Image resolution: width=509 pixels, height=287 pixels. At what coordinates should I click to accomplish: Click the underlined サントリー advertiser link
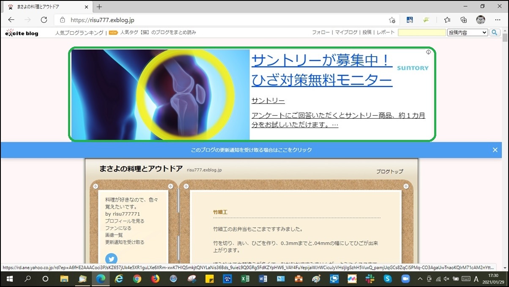tap(268, 101)
